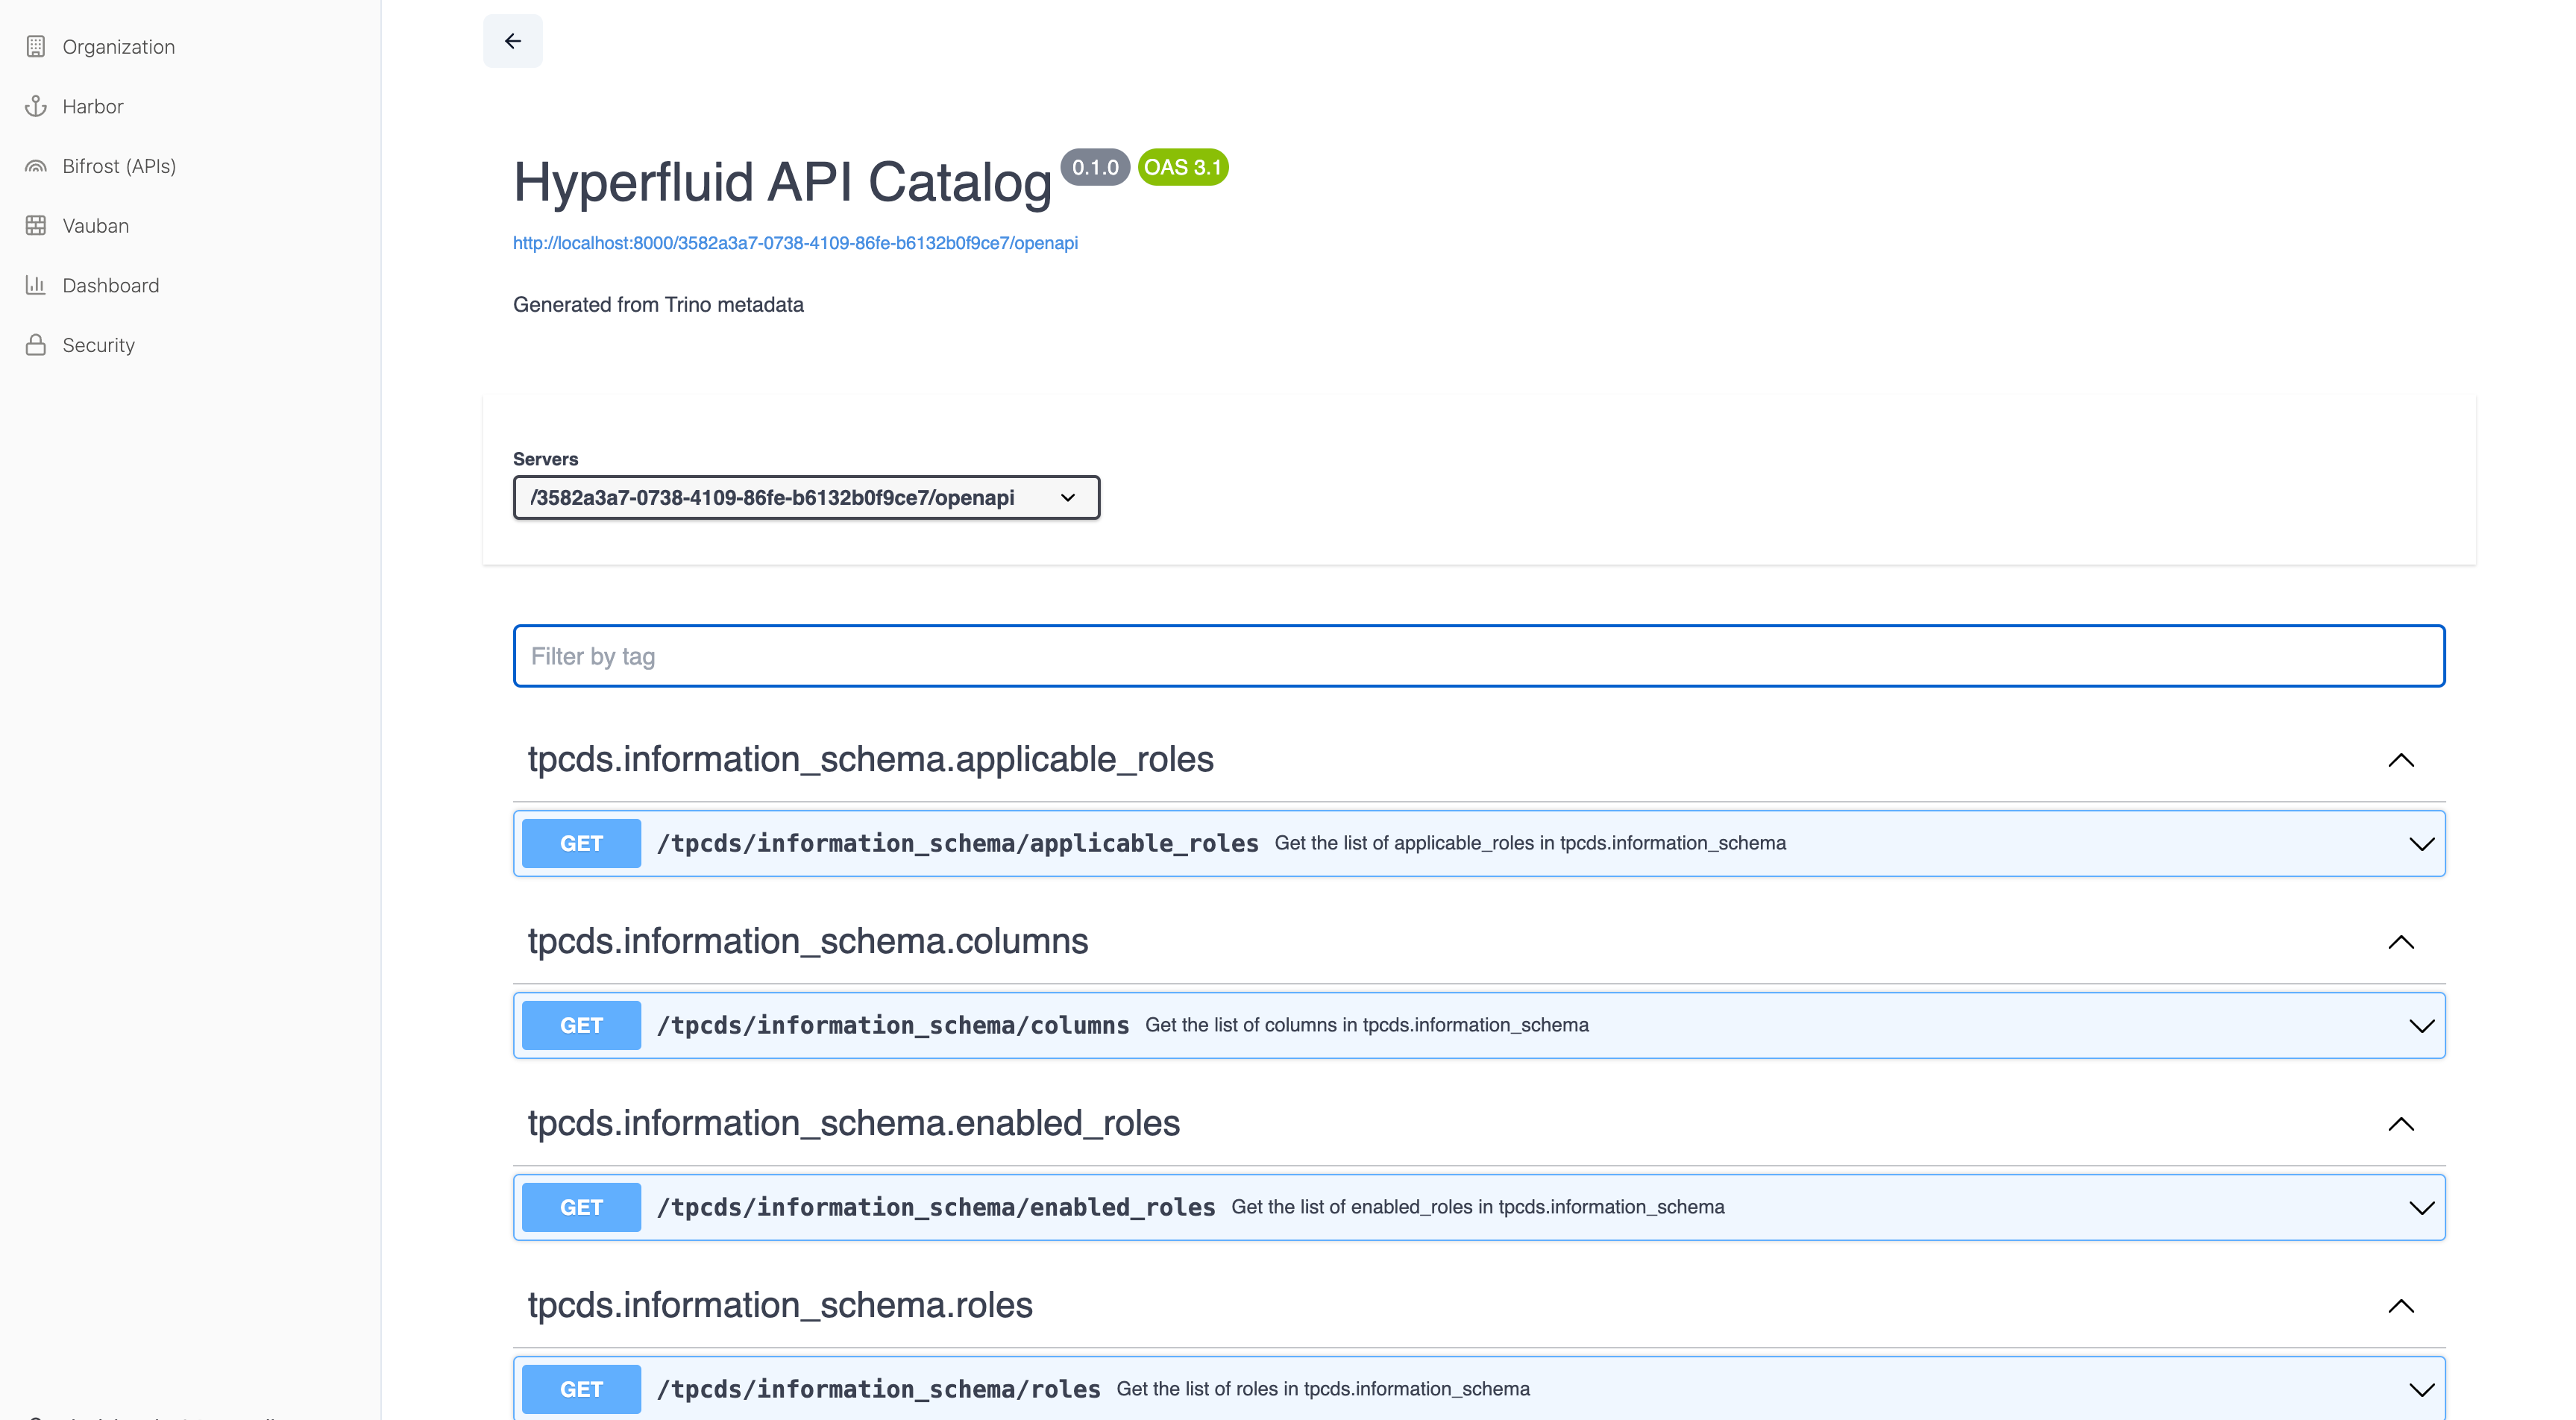The height and width of the screenshot is (1420, 2576).
Task: Click the Dashboard bar chart icon
Action: click(36, 285)
